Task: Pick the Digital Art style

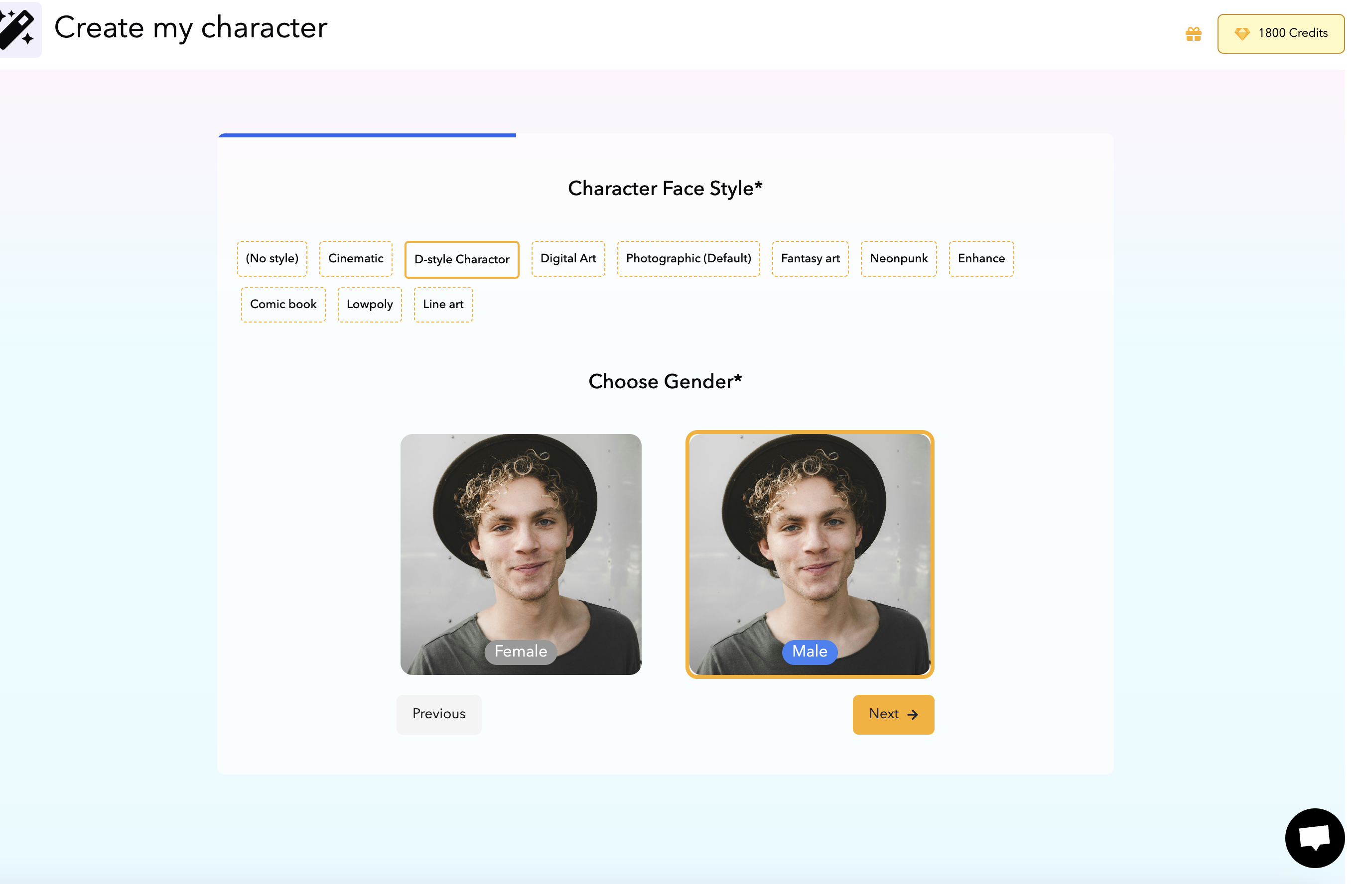Action: 568,259
